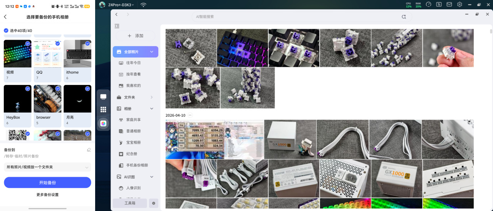Viewport: 493px width, 211px height.
Task: Open the desktop icon in the side dock
Action: pos(103,96)
